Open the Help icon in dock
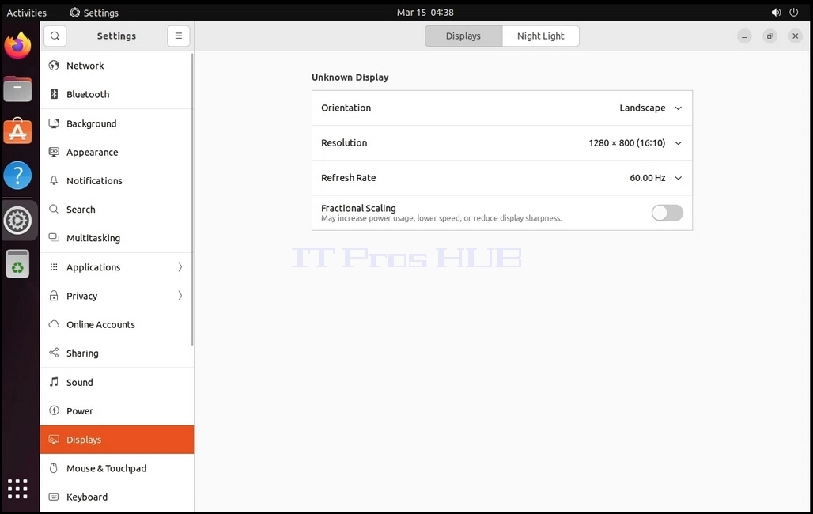 [17, 176]
